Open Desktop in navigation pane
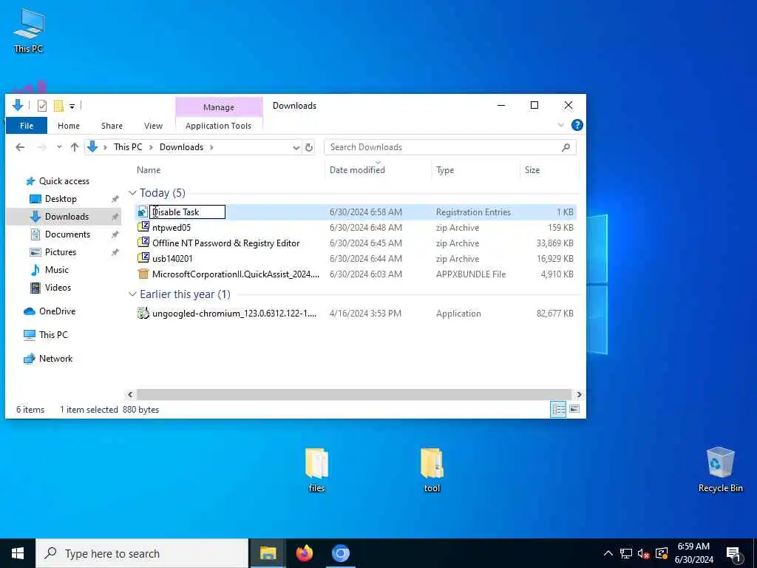The height and width of the screenshot is (568, 757). (61, 199)
